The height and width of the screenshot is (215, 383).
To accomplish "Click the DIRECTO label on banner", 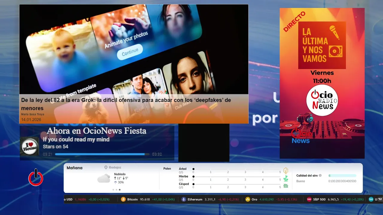I will click(x=294, y=21).
